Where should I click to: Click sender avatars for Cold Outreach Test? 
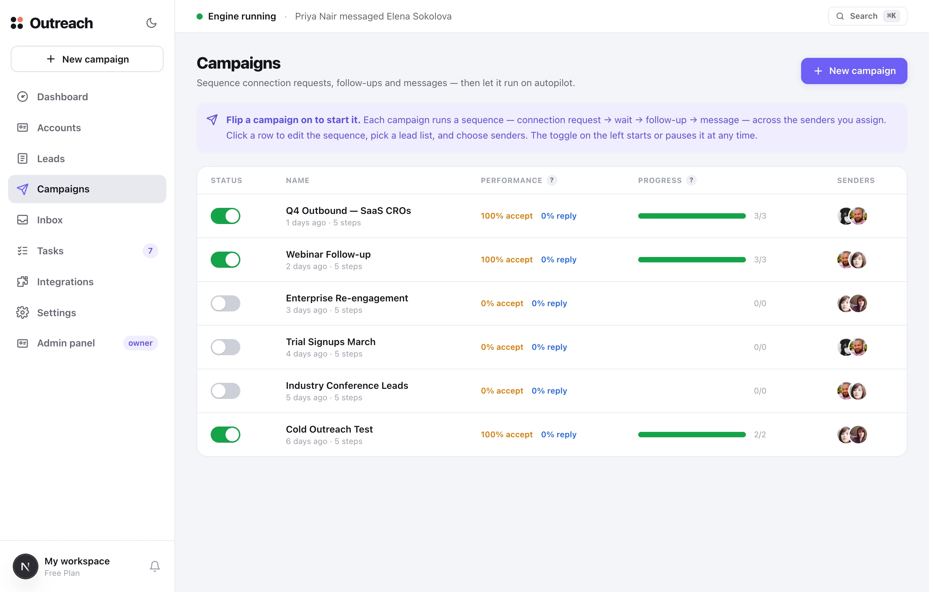click(x=852, y=435)
